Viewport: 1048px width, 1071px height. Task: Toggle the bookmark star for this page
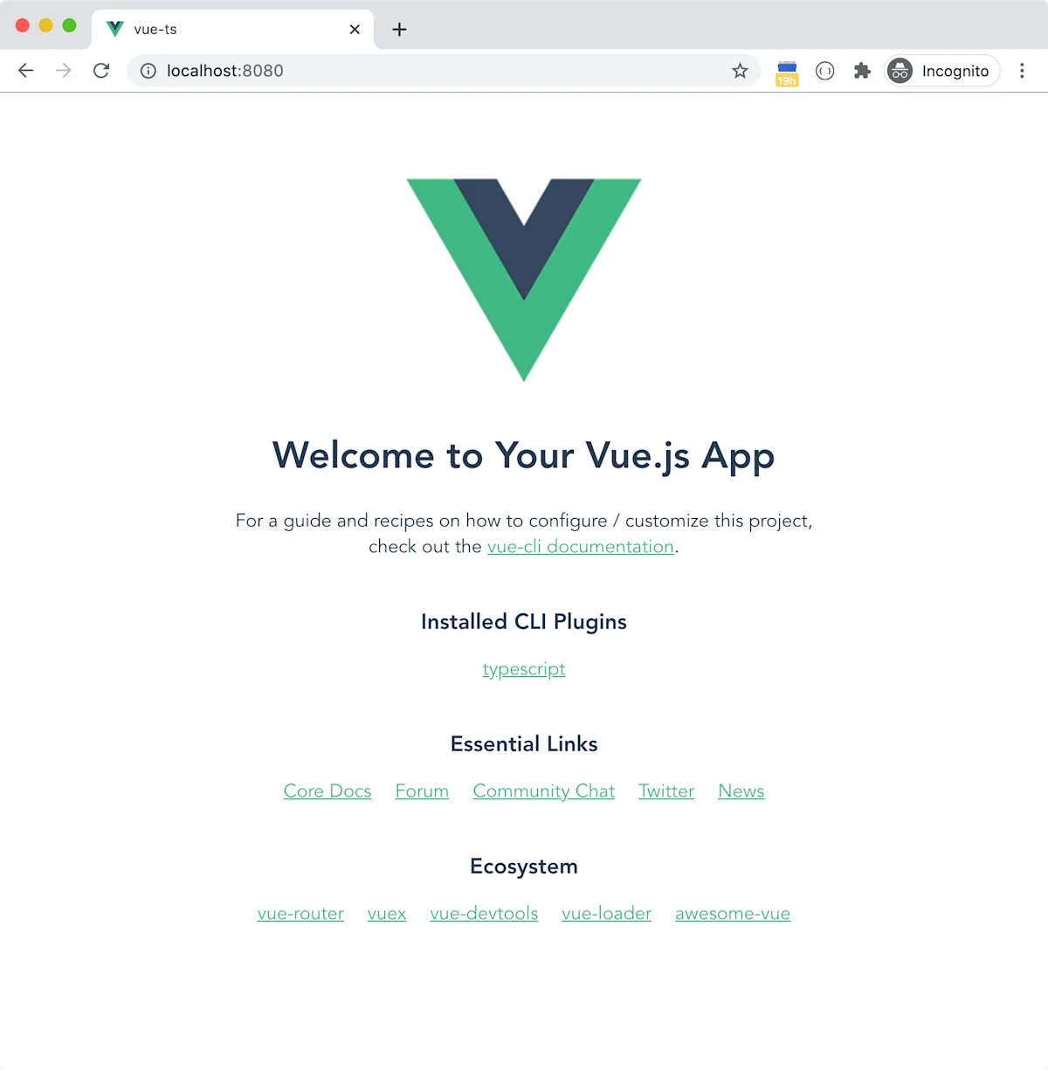point(740,71)
